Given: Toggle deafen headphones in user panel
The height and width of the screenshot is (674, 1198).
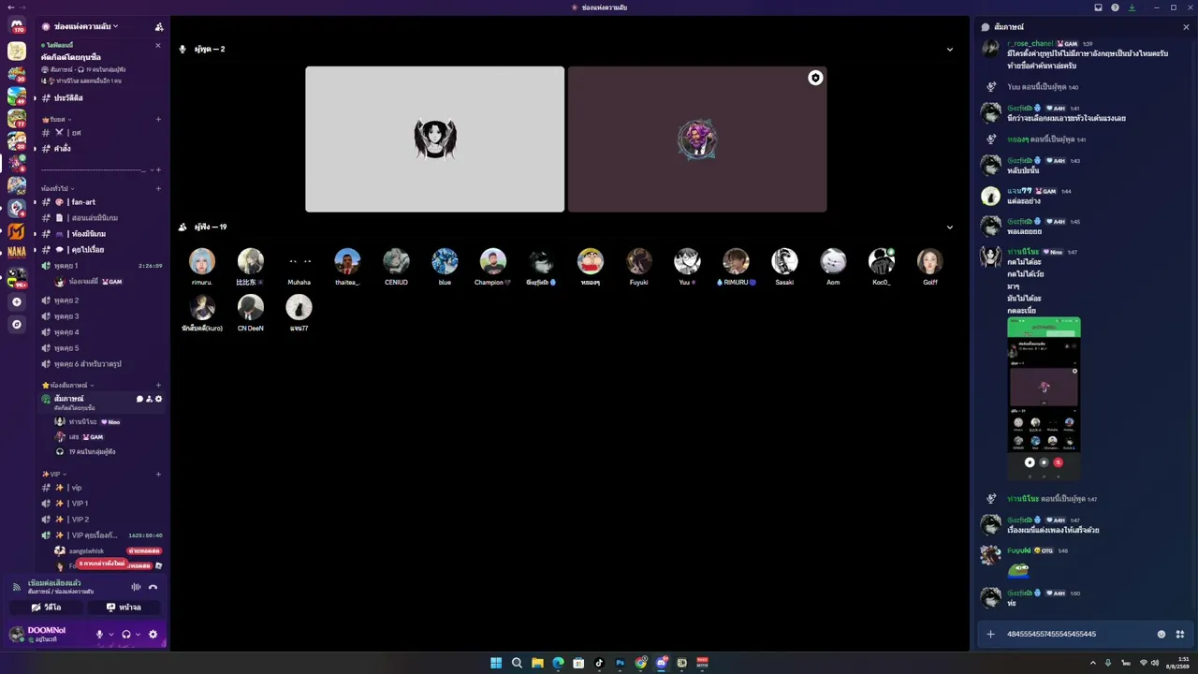Looking at the screenshot, I should [x=126, y=635].
